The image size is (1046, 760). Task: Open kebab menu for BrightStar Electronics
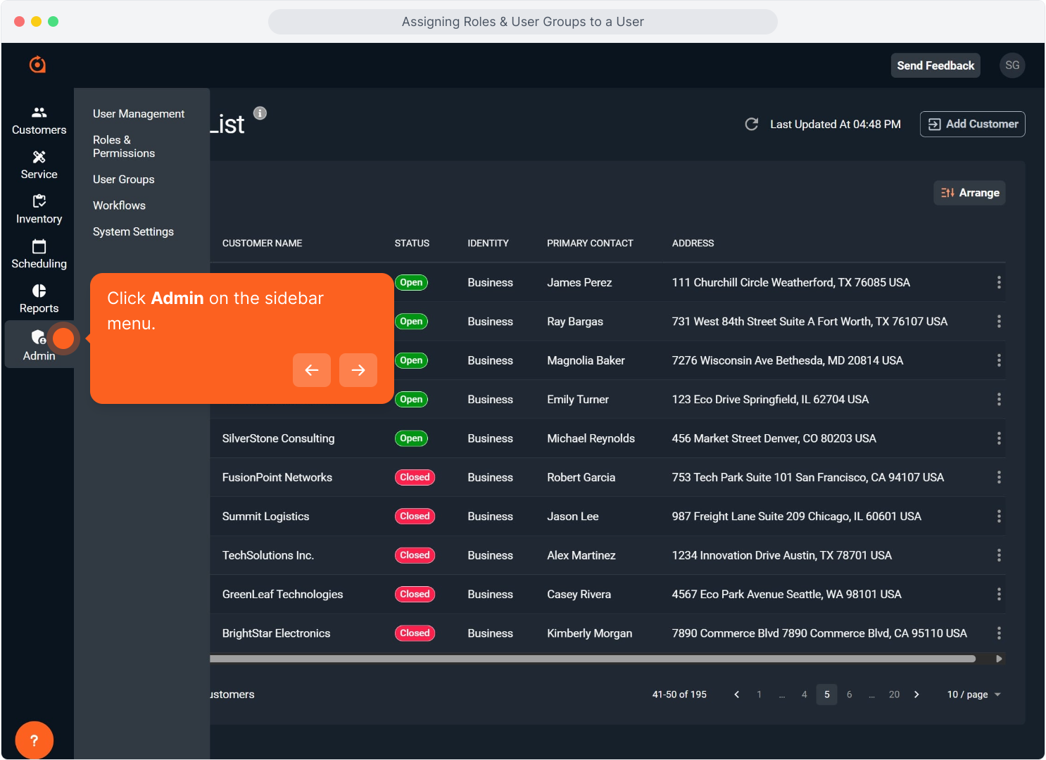pyautogui.click(x=998, y=633)
